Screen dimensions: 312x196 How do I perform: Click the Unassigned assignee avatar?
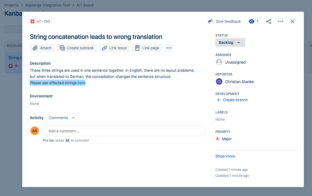click(x=219, y=62)
